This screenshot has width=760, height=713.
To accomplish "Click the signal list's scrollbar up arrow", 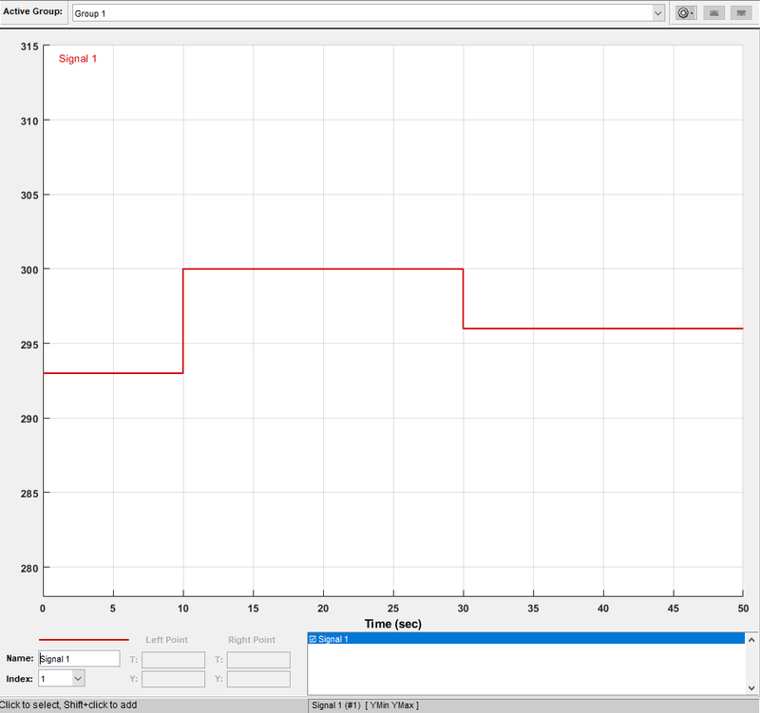I will (x=751, y=639).
